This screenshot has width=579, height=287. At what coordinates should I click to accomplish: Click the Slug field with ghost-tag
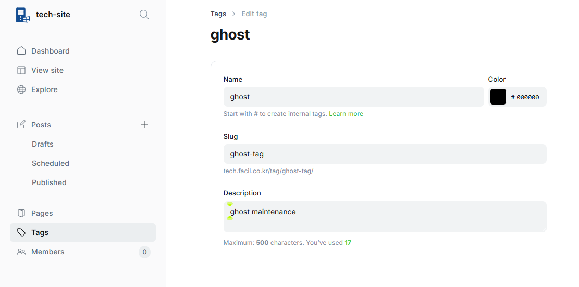[x=385, y=154]
